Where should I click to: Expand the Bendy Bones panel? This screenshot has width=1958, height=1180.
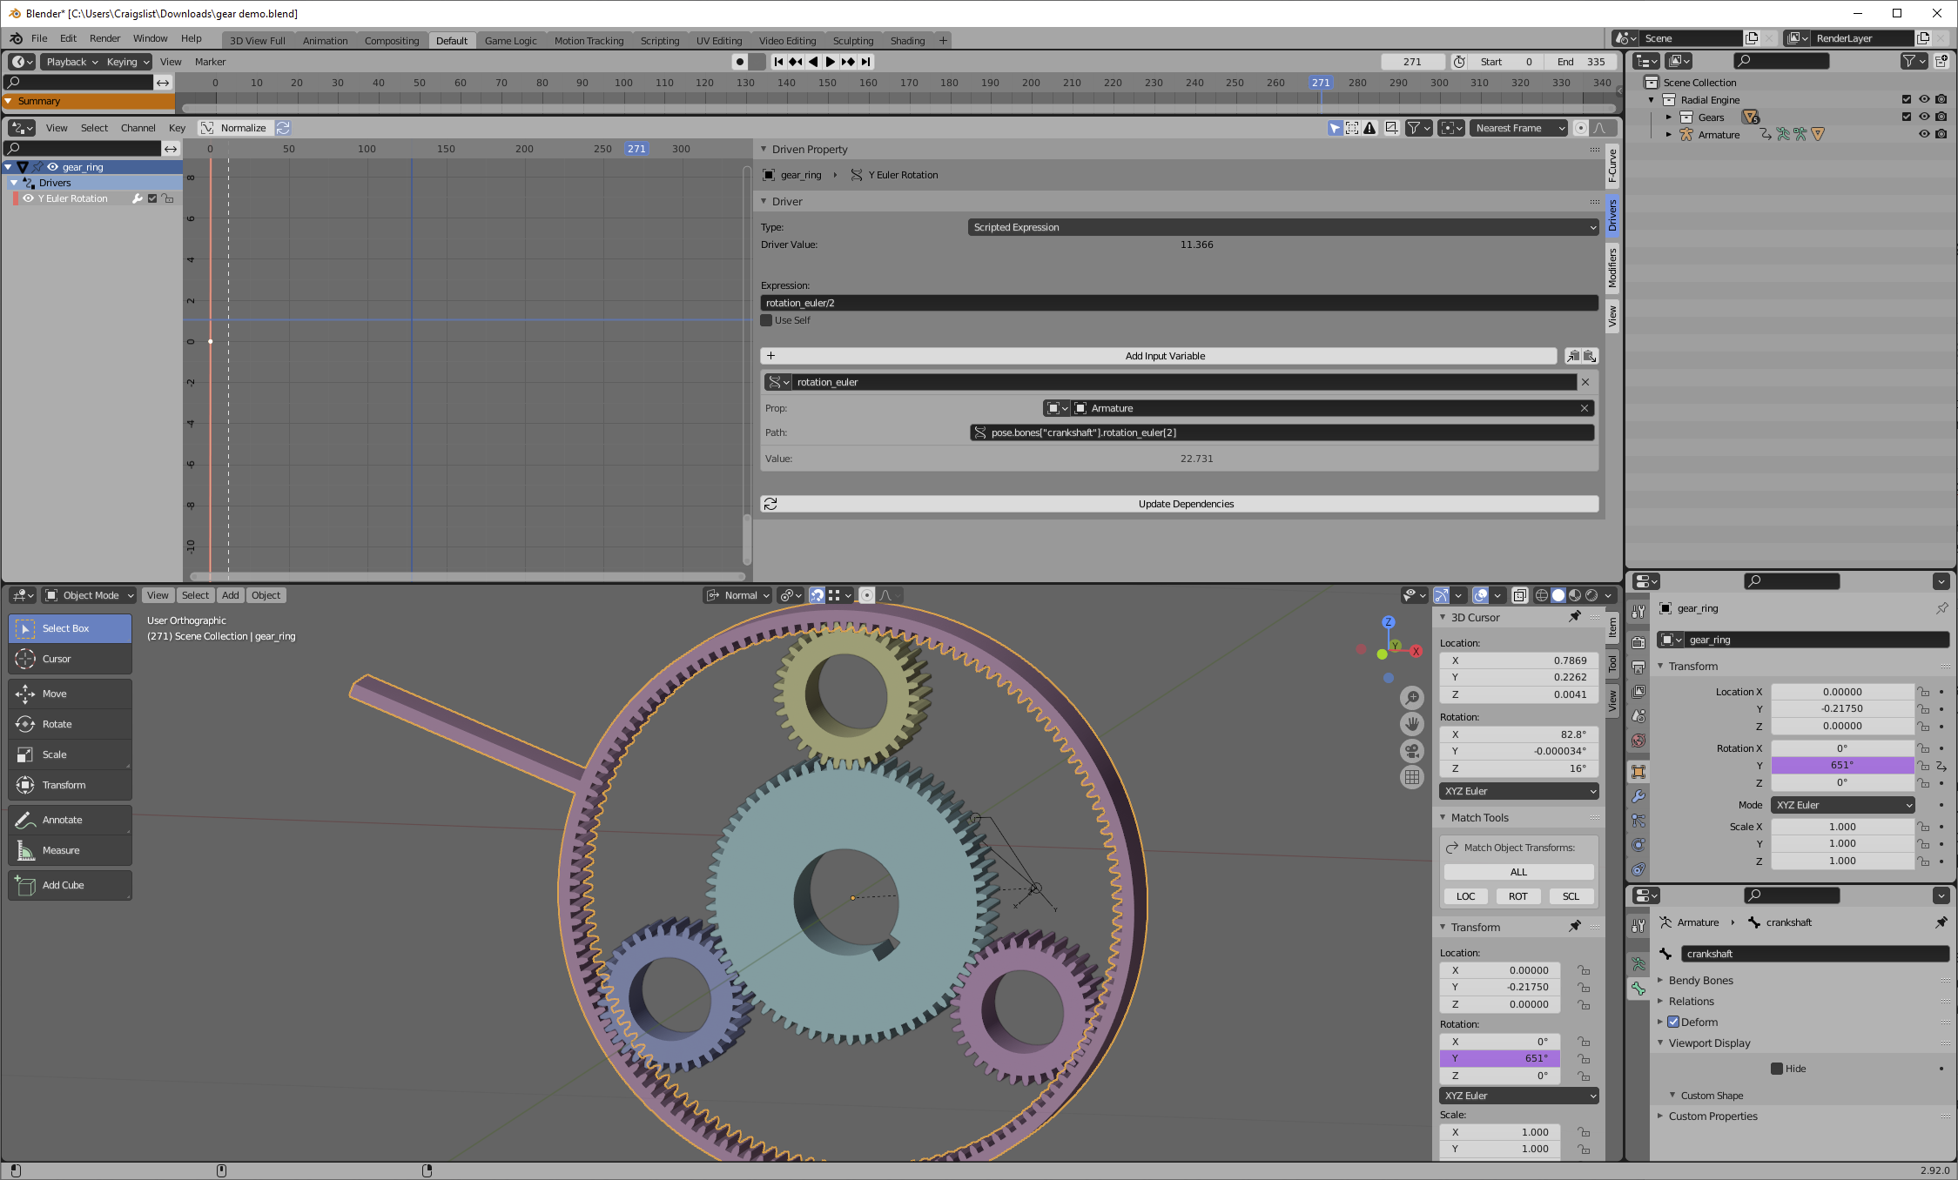click(x=1660, y=981)
